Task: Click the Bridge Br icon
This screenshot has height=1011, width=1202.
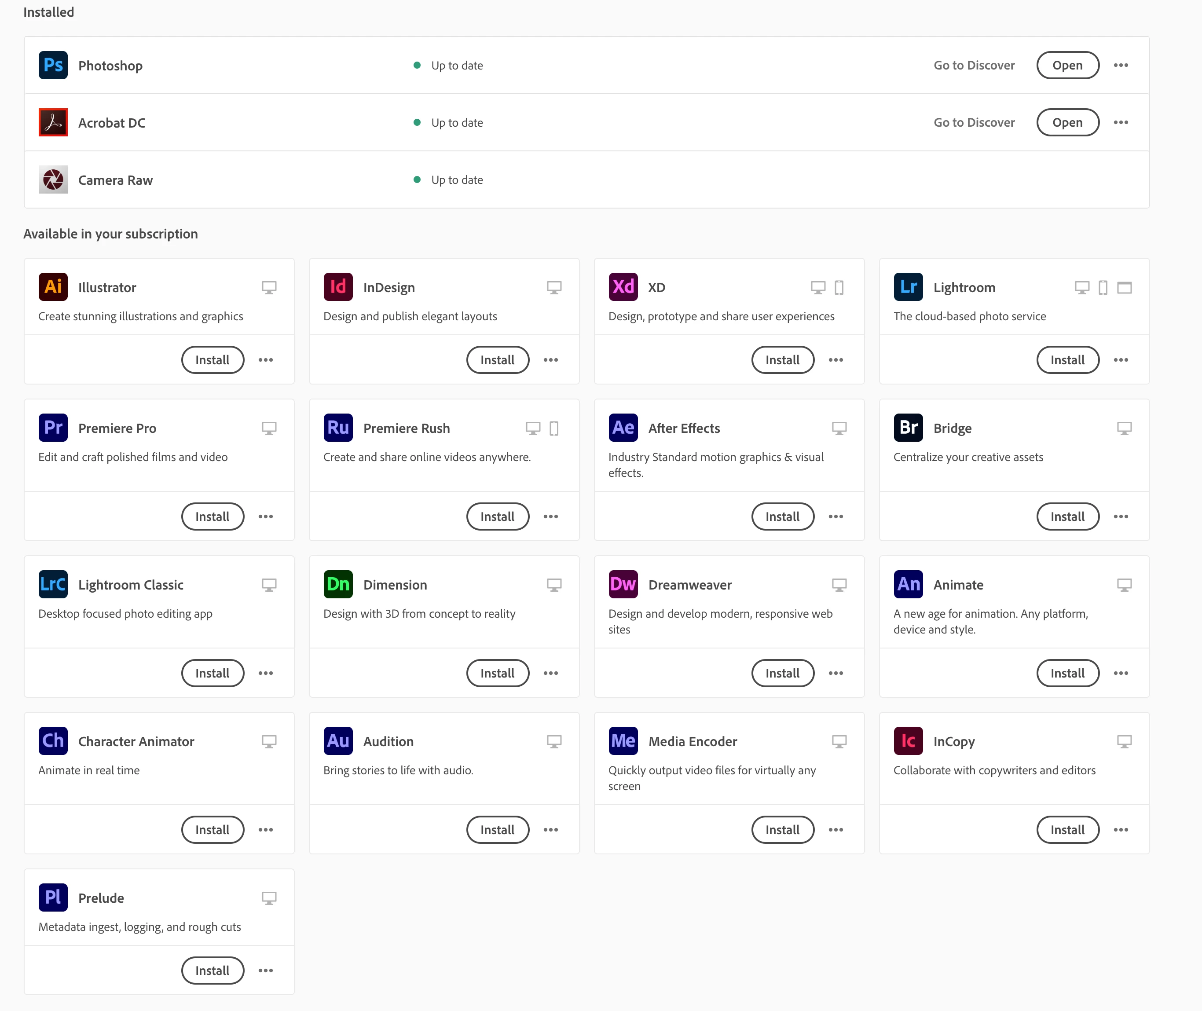Action: (x=908, y=428)
